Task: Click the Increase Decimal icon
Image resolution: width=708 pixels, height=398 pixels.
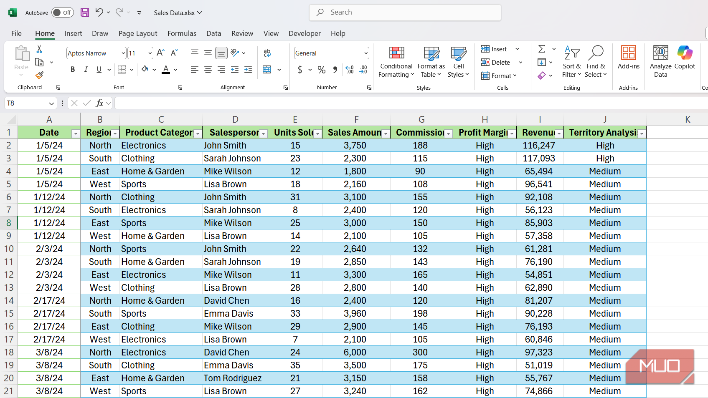Action: point(350,70)
